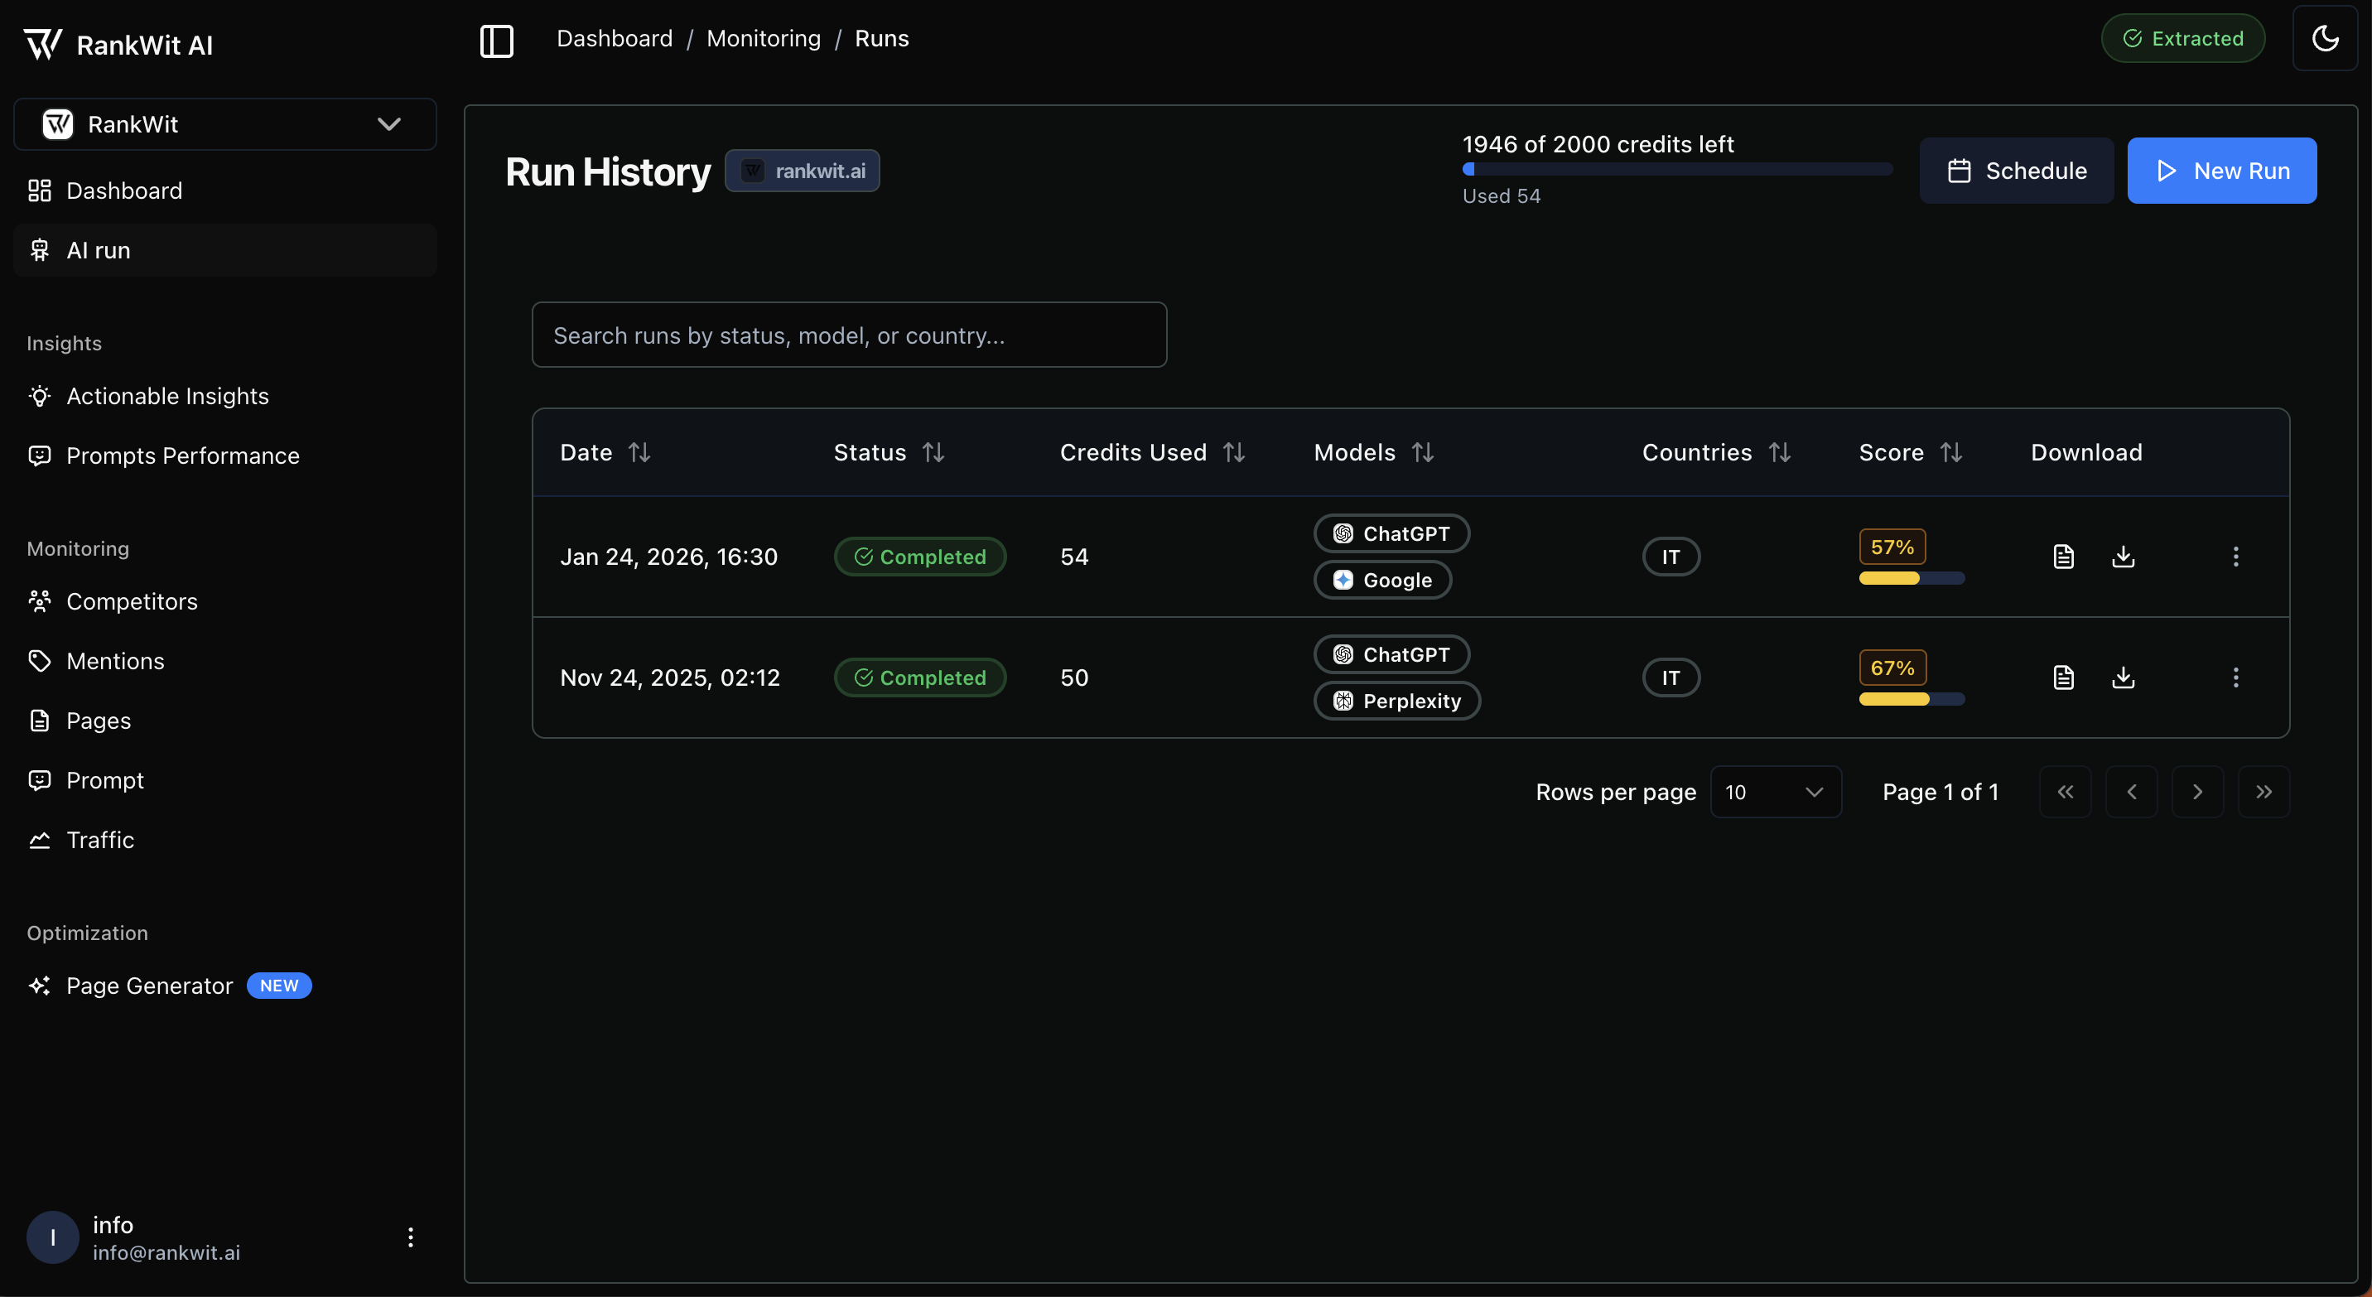Open report document icon for Jan 24 run
This screenshot has height=1297, width=2372.
pyautogui.click(x=2064, y=556)
